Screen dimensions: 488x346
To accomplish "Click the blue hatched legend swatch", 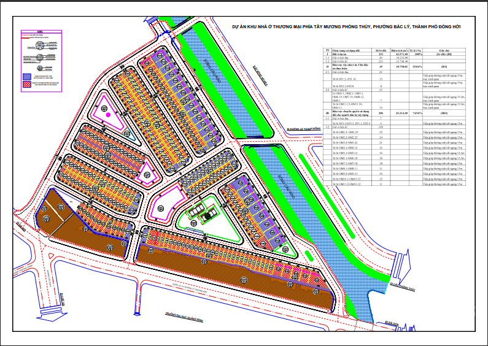I will click(x=26, y=78).
